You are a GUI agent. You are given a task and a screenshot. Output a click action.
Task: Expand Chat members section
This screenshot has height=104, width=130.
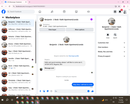point(112,47)
